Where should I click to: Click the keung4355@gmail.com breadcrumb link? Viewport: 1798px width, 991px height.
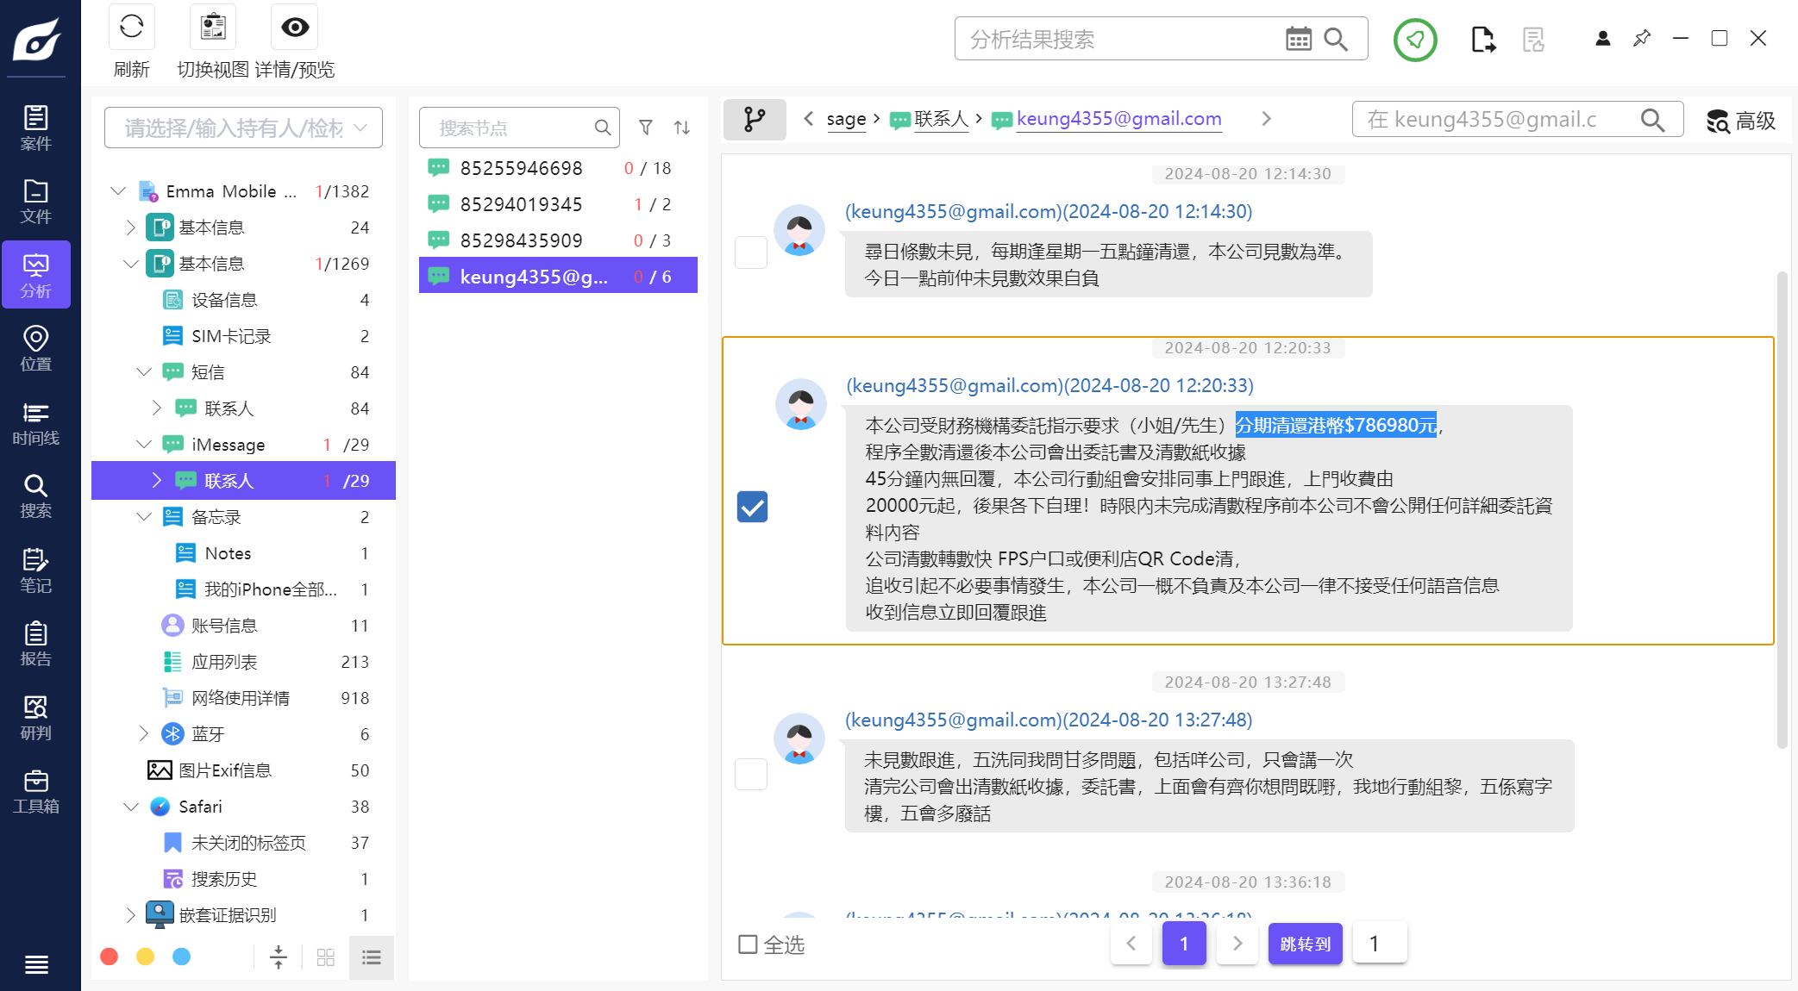1118,118
